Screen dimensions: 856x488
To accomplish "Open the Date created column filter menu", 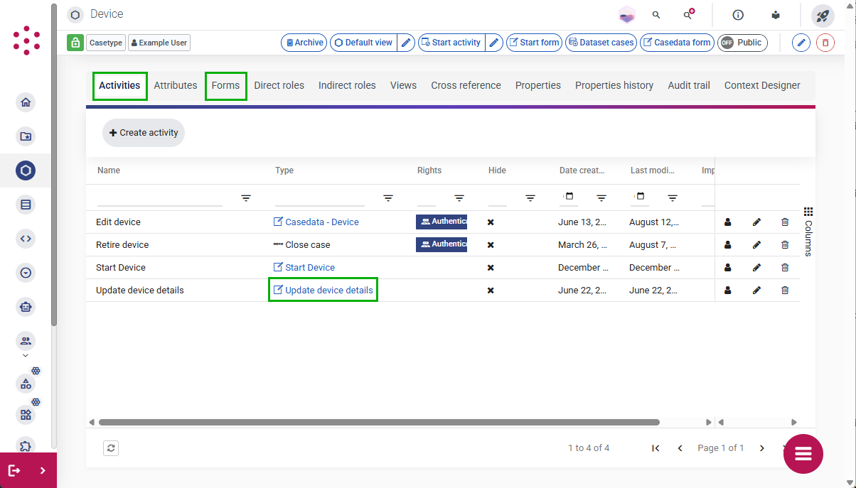I will [601, 198].
